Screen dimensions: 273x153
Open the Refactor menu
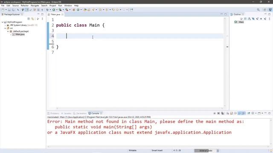point(25,6)
